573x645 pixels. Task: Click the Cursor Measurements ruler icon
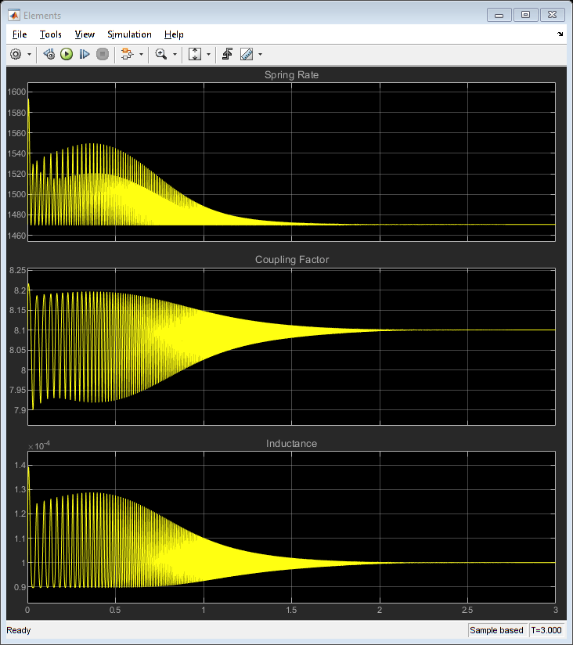click(247, 54)
